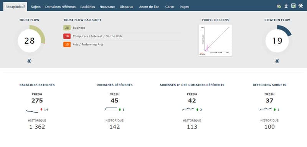Click the green 28 Business topic badge
Screen dimensions: 307x147
pyautogui.click(x=67, y=28)
